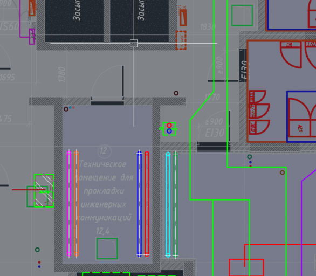This screenshot has width=316, height=276.
Task: Pick the dark red circle above the riser box
Action: (176, 93)
